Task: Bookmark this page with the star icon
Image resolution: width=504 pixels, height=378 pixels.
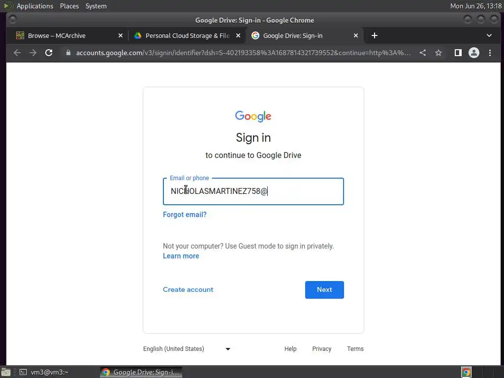Action: click(x=439, y=53)
